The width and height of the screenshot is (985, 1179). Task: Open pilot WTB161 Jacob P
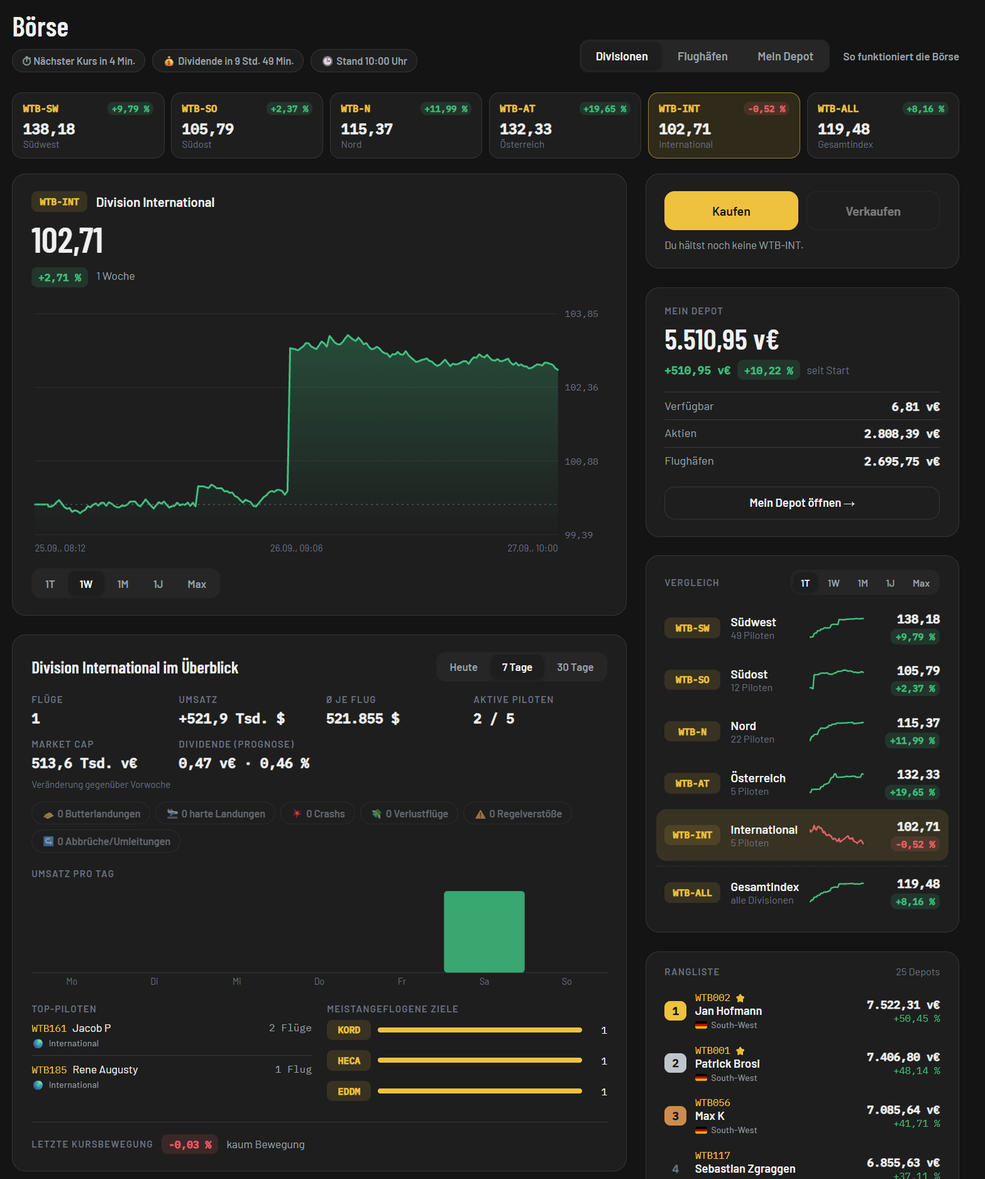[172, 1035]
